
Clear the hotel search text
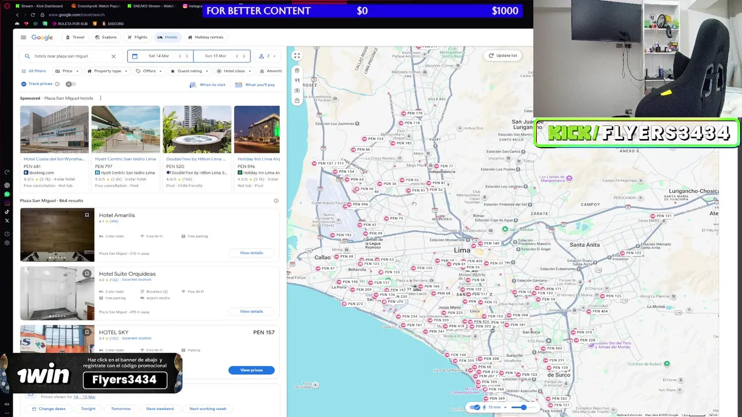pyautogui.click(x=114, y=56)
